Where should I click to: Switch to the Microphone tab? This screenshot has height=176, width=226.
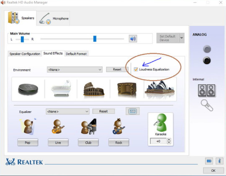click(53, 18)
